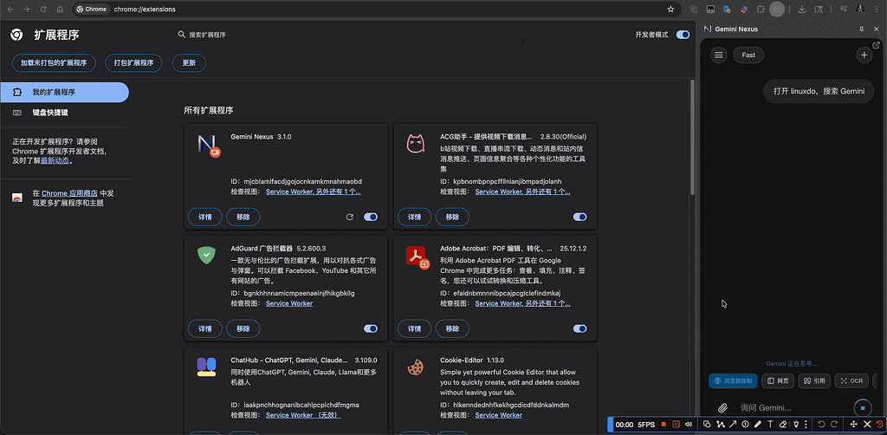Open the Gemini Nexus hamburger menu
Image resolution: width=887 pixels, height=435 pixels.
718,55
